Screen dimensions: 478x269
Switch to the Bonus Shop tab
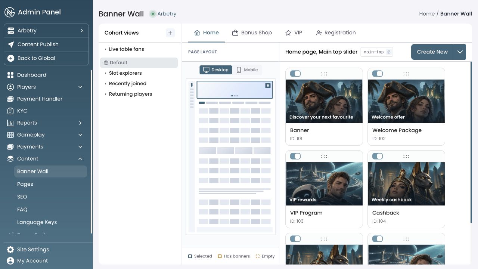(252, 33)
